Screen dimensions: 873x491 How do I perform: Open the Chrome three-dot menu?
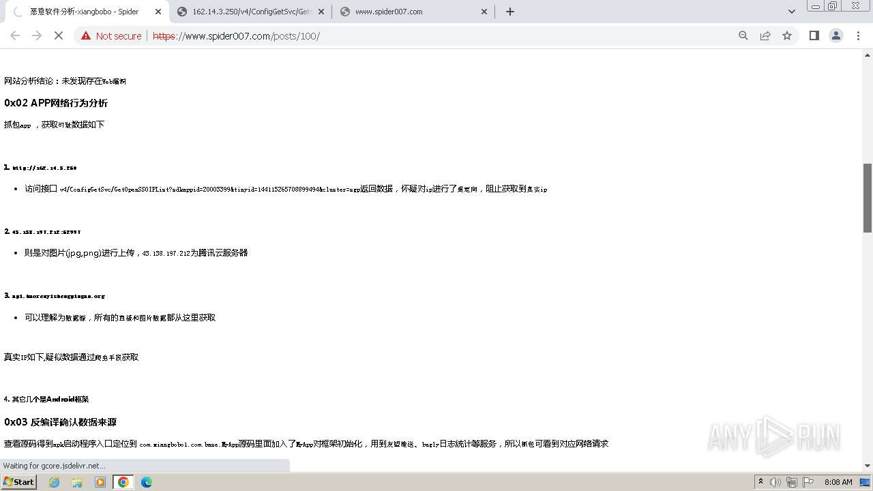(859, 35)
